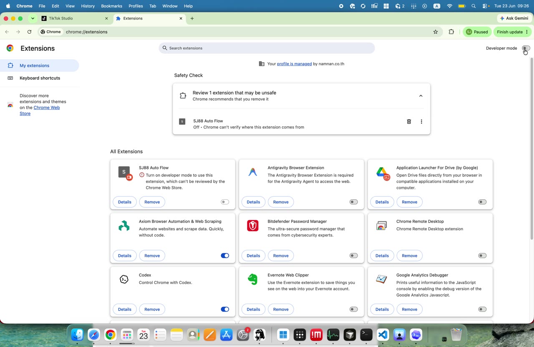Click the Ask Gemini button
The width and height of the screenshot is (534, 347).
[514, 18]
